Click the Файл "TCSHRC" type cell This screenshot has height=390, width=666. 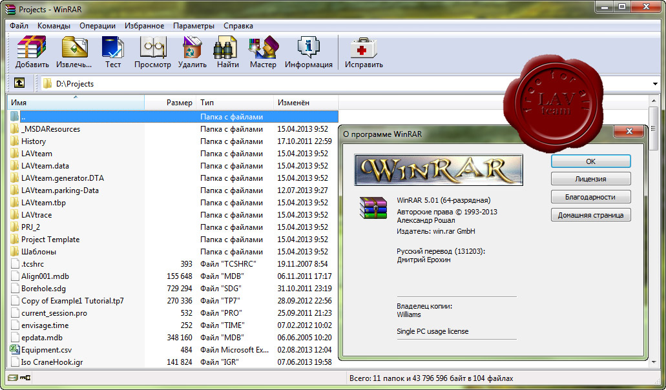[x=229, y=264]
